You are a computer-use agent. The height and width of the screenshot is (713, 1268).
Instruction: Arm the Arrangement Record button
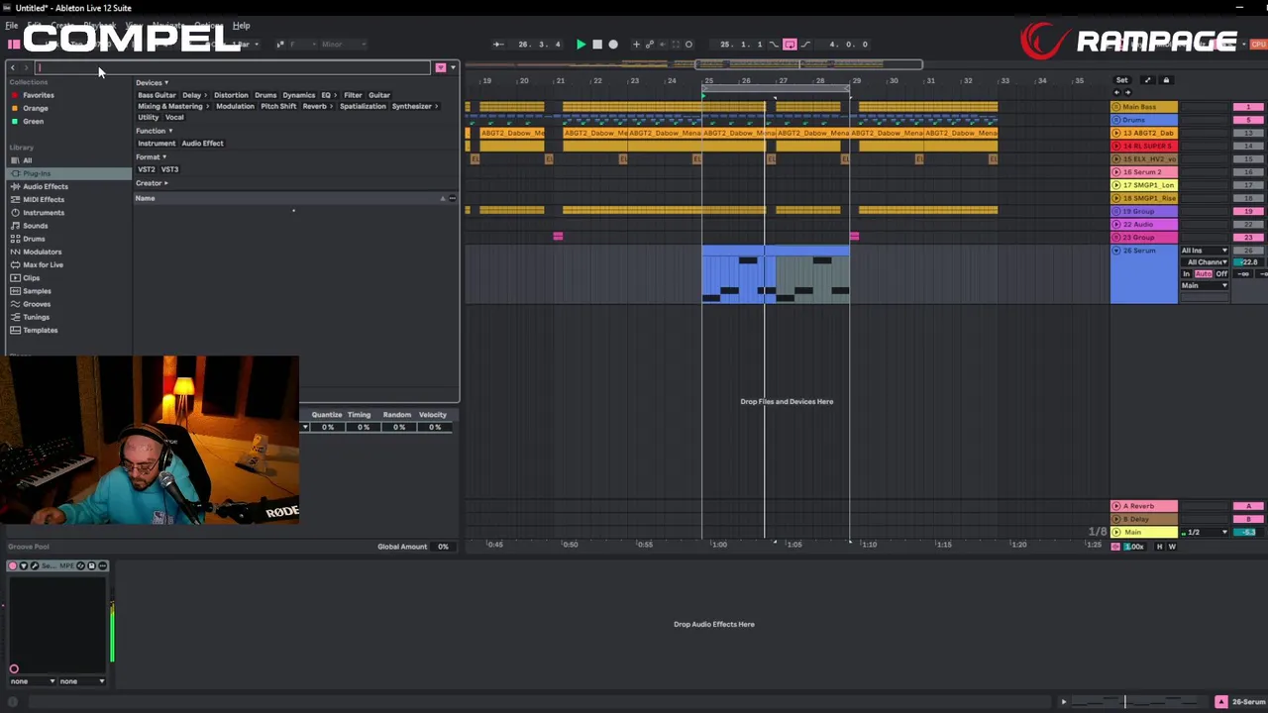613,44
